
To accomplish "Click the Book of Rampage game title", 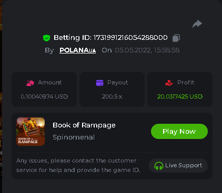I will [84, 125].
